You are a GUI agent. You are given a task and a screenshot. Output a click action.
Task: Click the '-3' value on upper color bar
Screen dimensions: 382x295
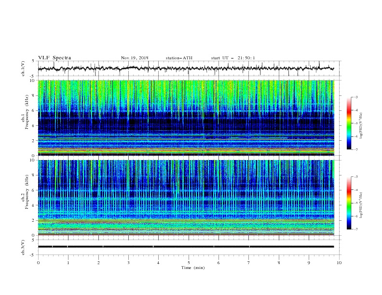[356, 97]
